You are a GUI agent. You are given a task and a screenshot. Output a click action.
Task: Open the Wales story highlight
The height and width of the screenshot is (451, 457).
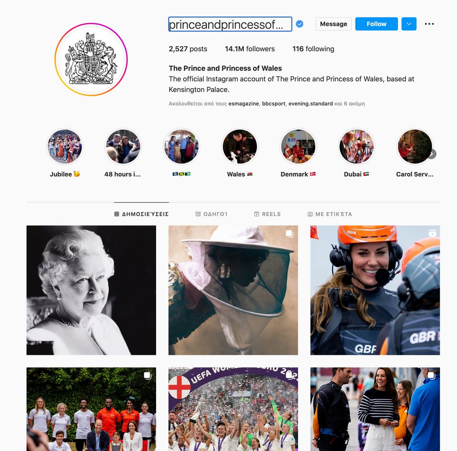pyautogui.click(x=239, y=147)
